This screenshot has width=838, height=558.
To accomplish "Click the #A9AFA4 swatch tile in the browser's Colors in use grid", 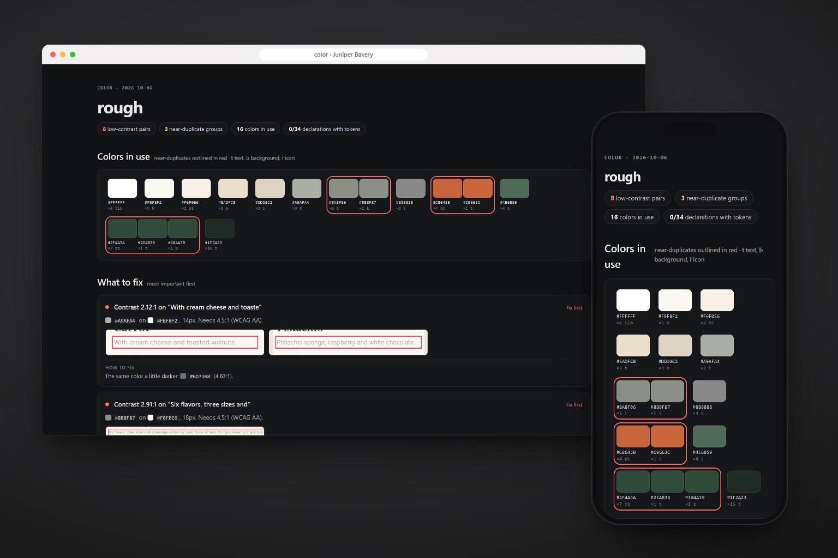I will pos(307,188).
